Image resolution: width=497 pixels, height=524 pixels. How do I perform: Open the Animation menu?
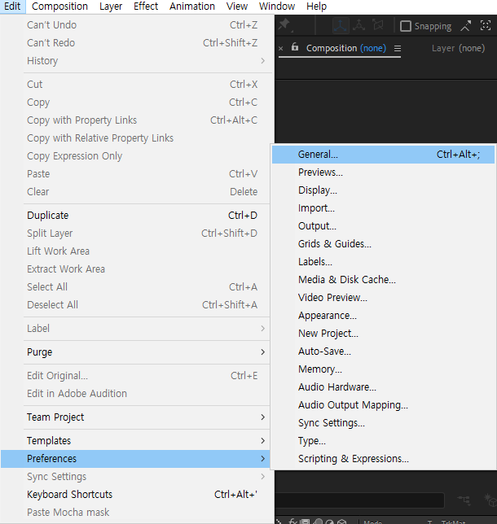[x=192, y=7]
